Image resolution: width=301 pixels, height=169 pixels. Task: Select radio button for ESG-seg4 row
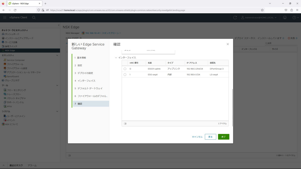coord(125,75)
